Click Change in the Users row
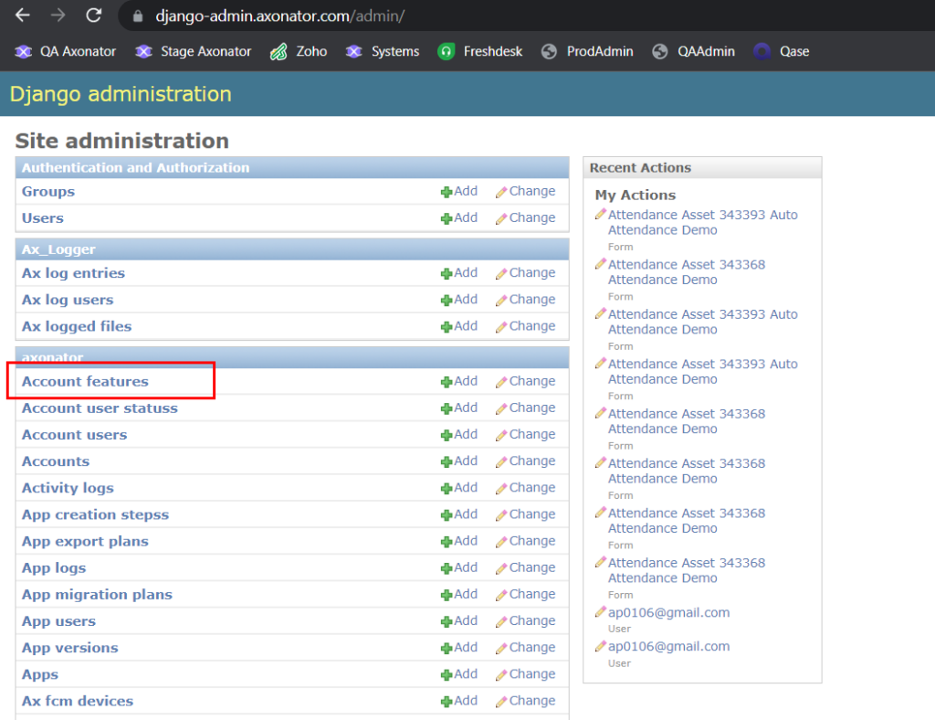This screenshot has width=935, height=720. click(x=525, y=218)
